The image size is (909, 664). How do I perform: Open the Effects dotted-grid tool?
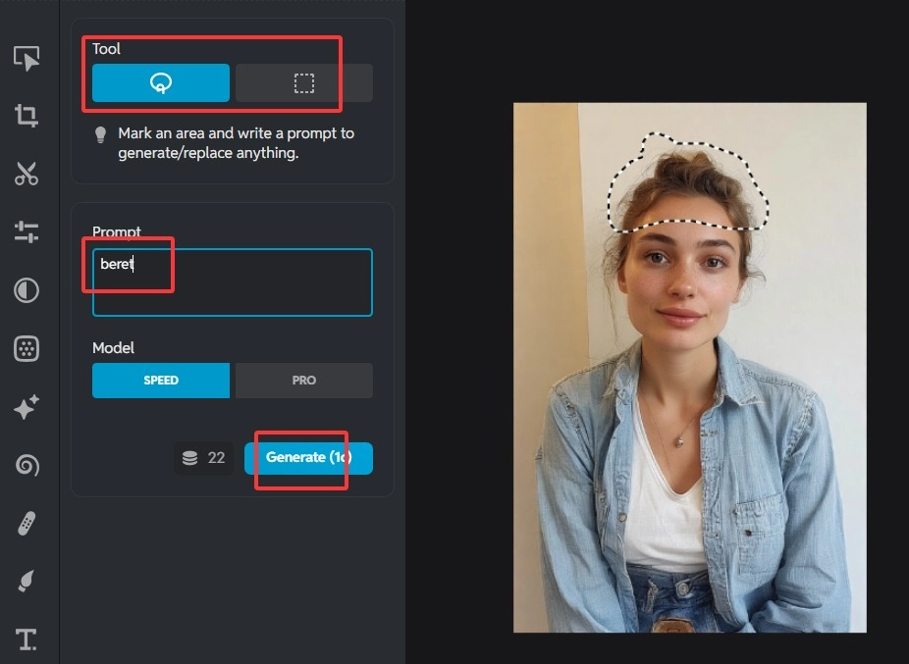(x=28, y=348)
